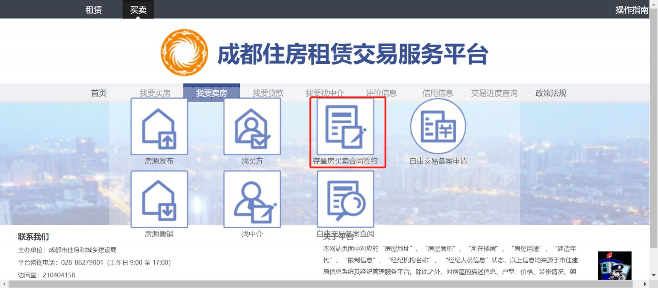
Task: Click the 找中介 find agent icon
Action: (252, 199)
